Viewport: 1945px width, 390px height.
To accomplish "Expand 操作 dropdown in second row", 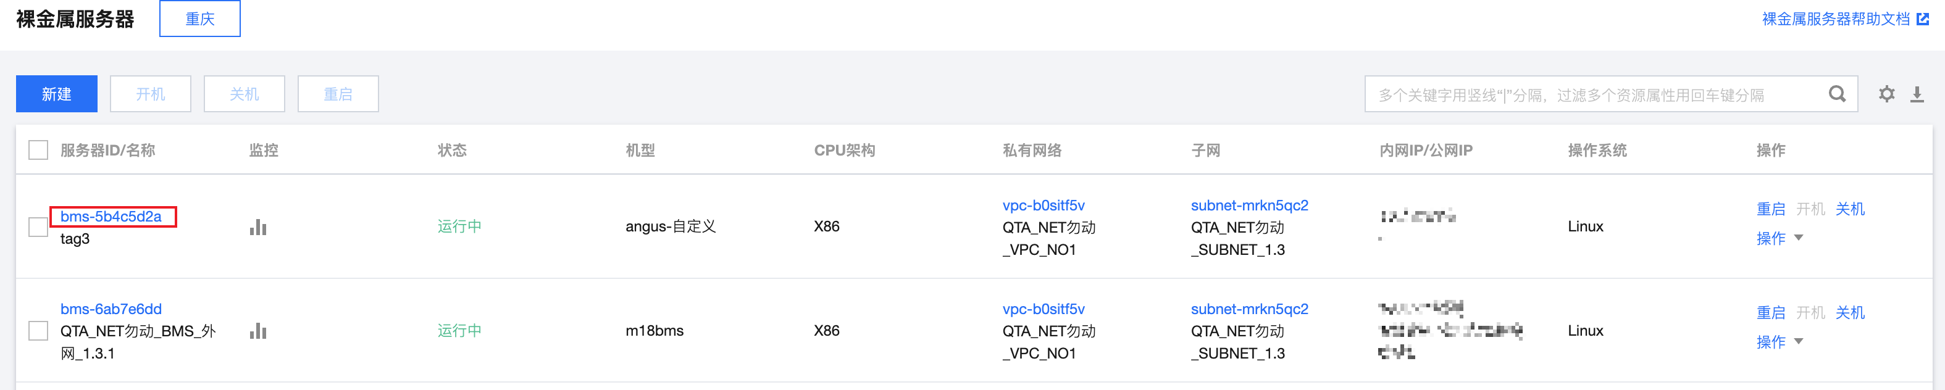I will click(1780, 342).
